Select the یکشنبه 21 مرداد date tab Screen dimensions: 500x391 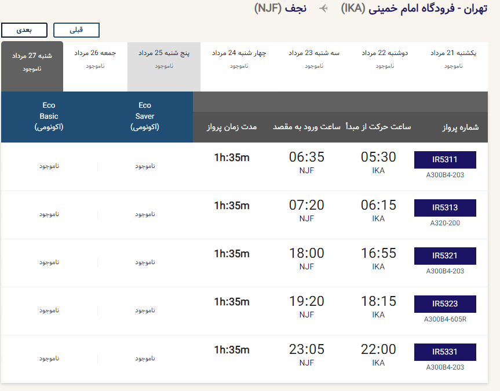tap(454, 67)
